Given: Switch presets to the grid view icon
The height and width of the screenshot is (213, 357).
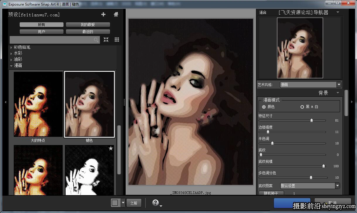Looking at the screenshot, I should pos(117,40).
